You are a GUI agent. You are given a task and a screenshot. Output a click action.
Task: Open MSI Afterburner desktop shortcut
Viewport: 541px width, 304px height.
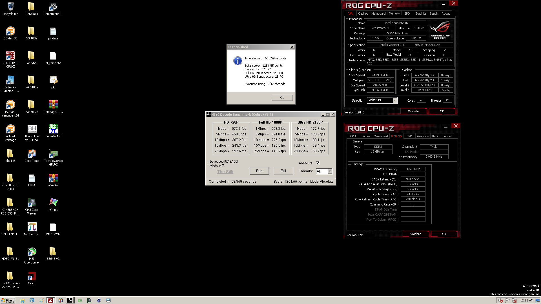pyautogui.click(x=32, y=255)
